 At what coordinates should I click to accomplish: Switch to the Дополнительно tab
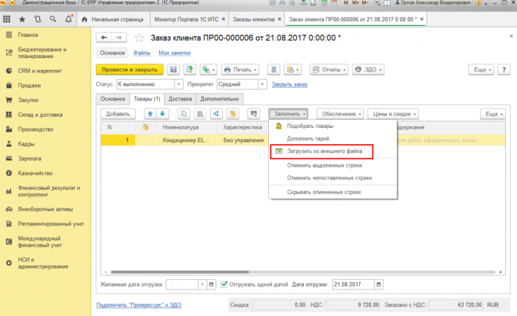click(220, 99)
